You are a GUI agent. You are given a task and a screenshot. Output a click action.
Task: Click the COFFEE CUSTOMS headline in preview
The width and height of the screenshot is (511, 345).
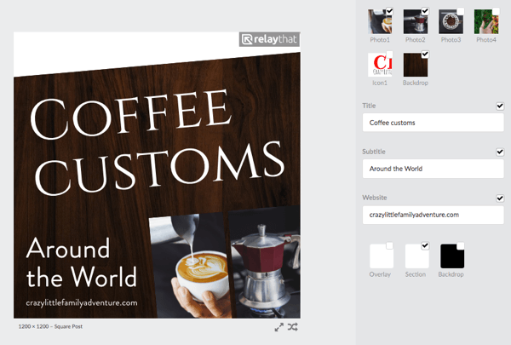pyautogui.click(x=158, y=143)
